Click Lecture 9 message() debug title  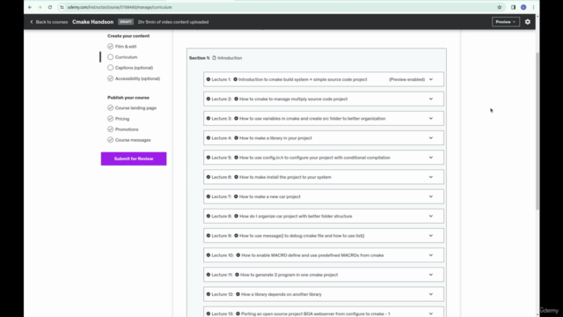coord(302,235)
